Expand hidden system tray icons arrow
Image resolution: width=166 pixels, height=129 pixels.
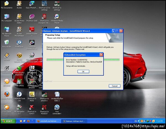139,121
